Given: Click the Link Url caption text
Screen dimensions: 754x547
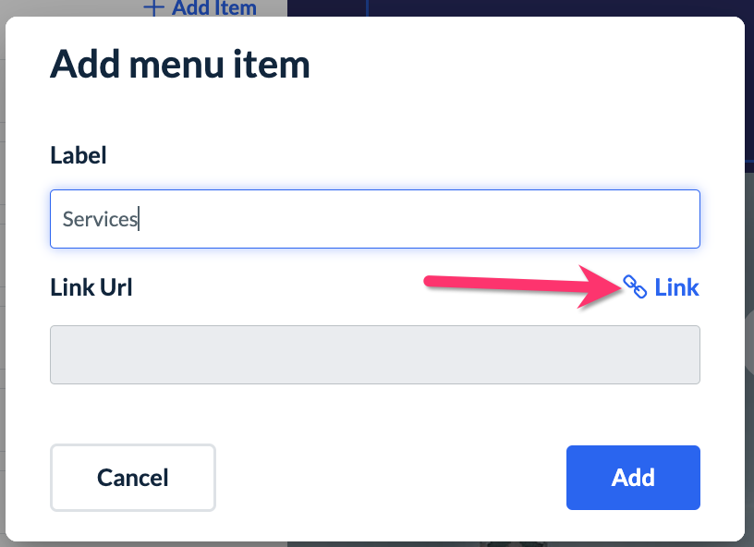Looking at the screenshot, I should (91, 287).
